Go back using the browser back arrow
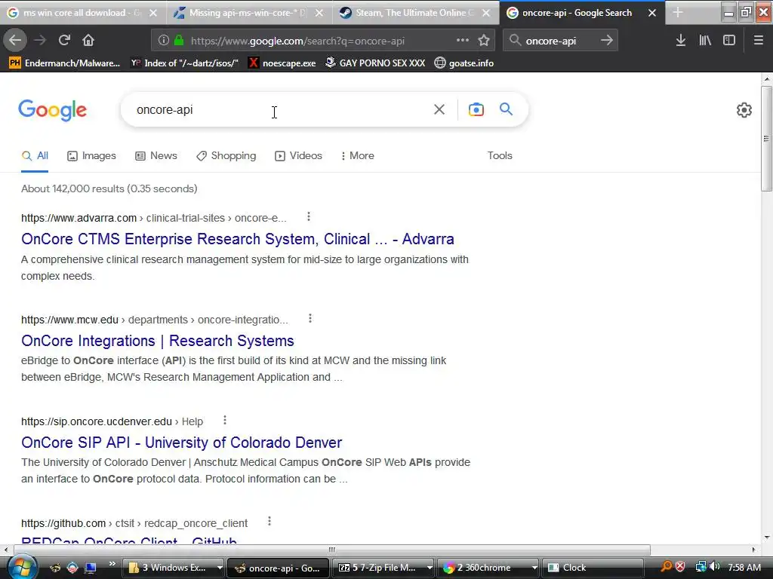This screenshot has width=773, height=579. pos(15,40)
